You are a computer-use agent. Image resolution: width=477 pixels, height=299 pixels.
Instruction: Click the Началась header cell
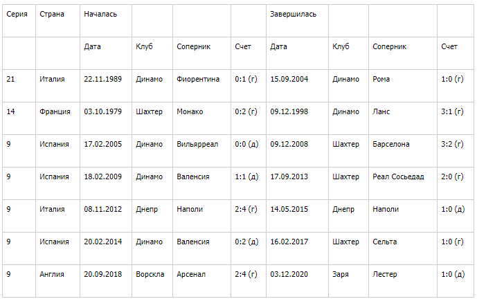100,14
